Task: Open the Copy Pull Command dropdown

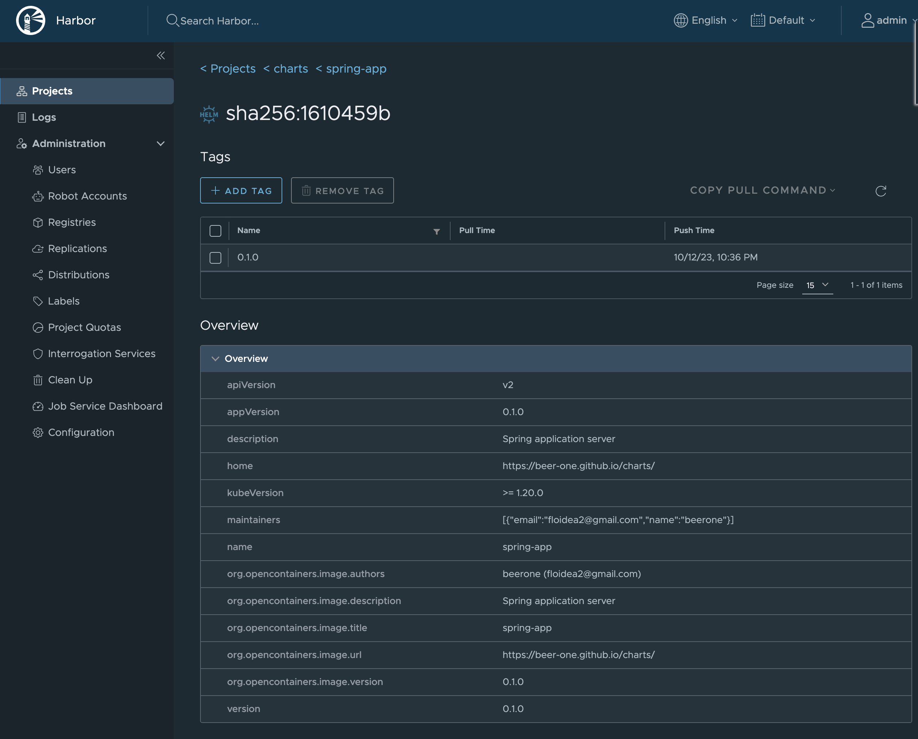Action: (762, 190)
